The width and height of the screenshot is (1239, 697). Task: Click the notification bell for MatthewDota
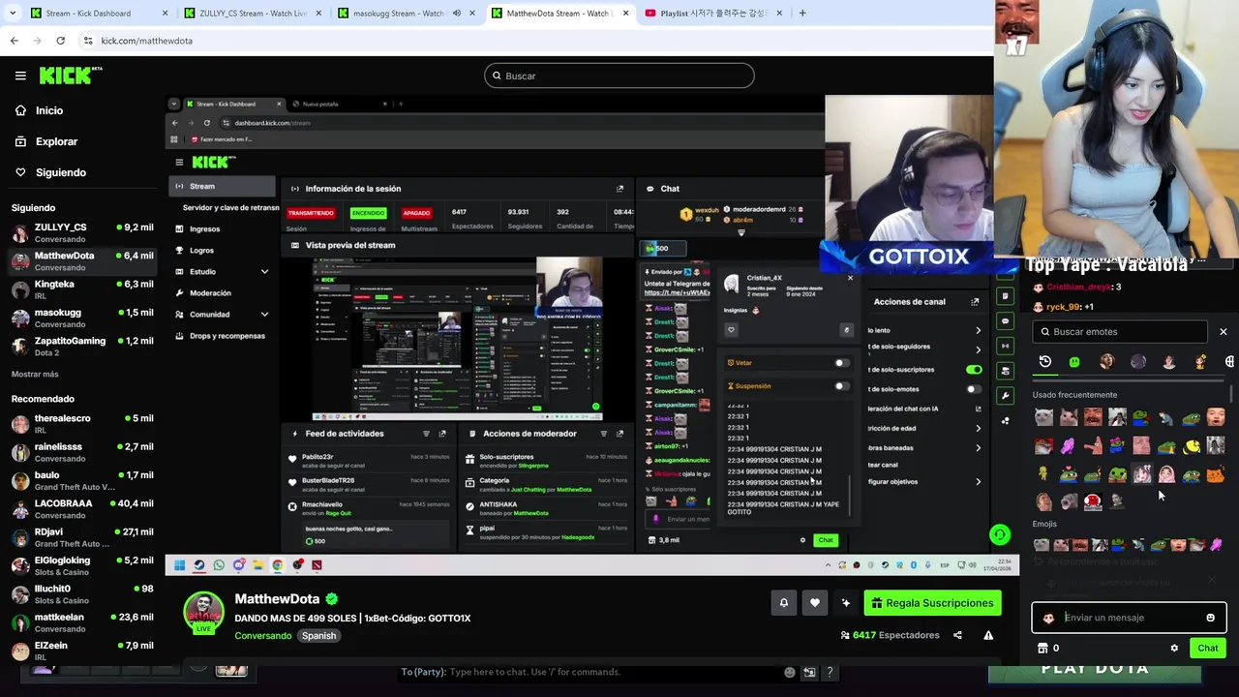pyautogui.click(x=784, y=603)
